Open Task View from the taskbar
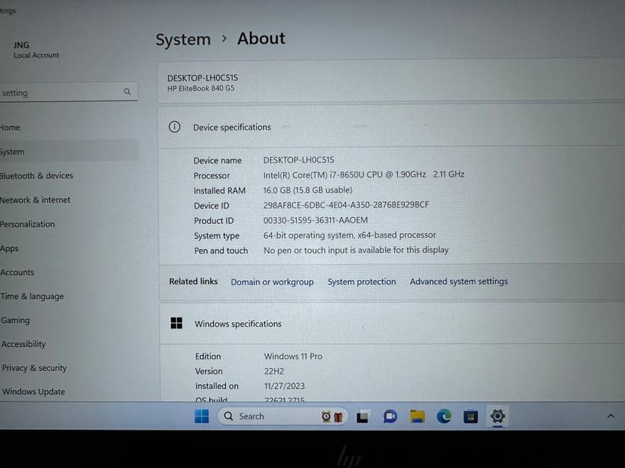Image resolution: width=625 pixels, height=468 pixels. (362, 417)
